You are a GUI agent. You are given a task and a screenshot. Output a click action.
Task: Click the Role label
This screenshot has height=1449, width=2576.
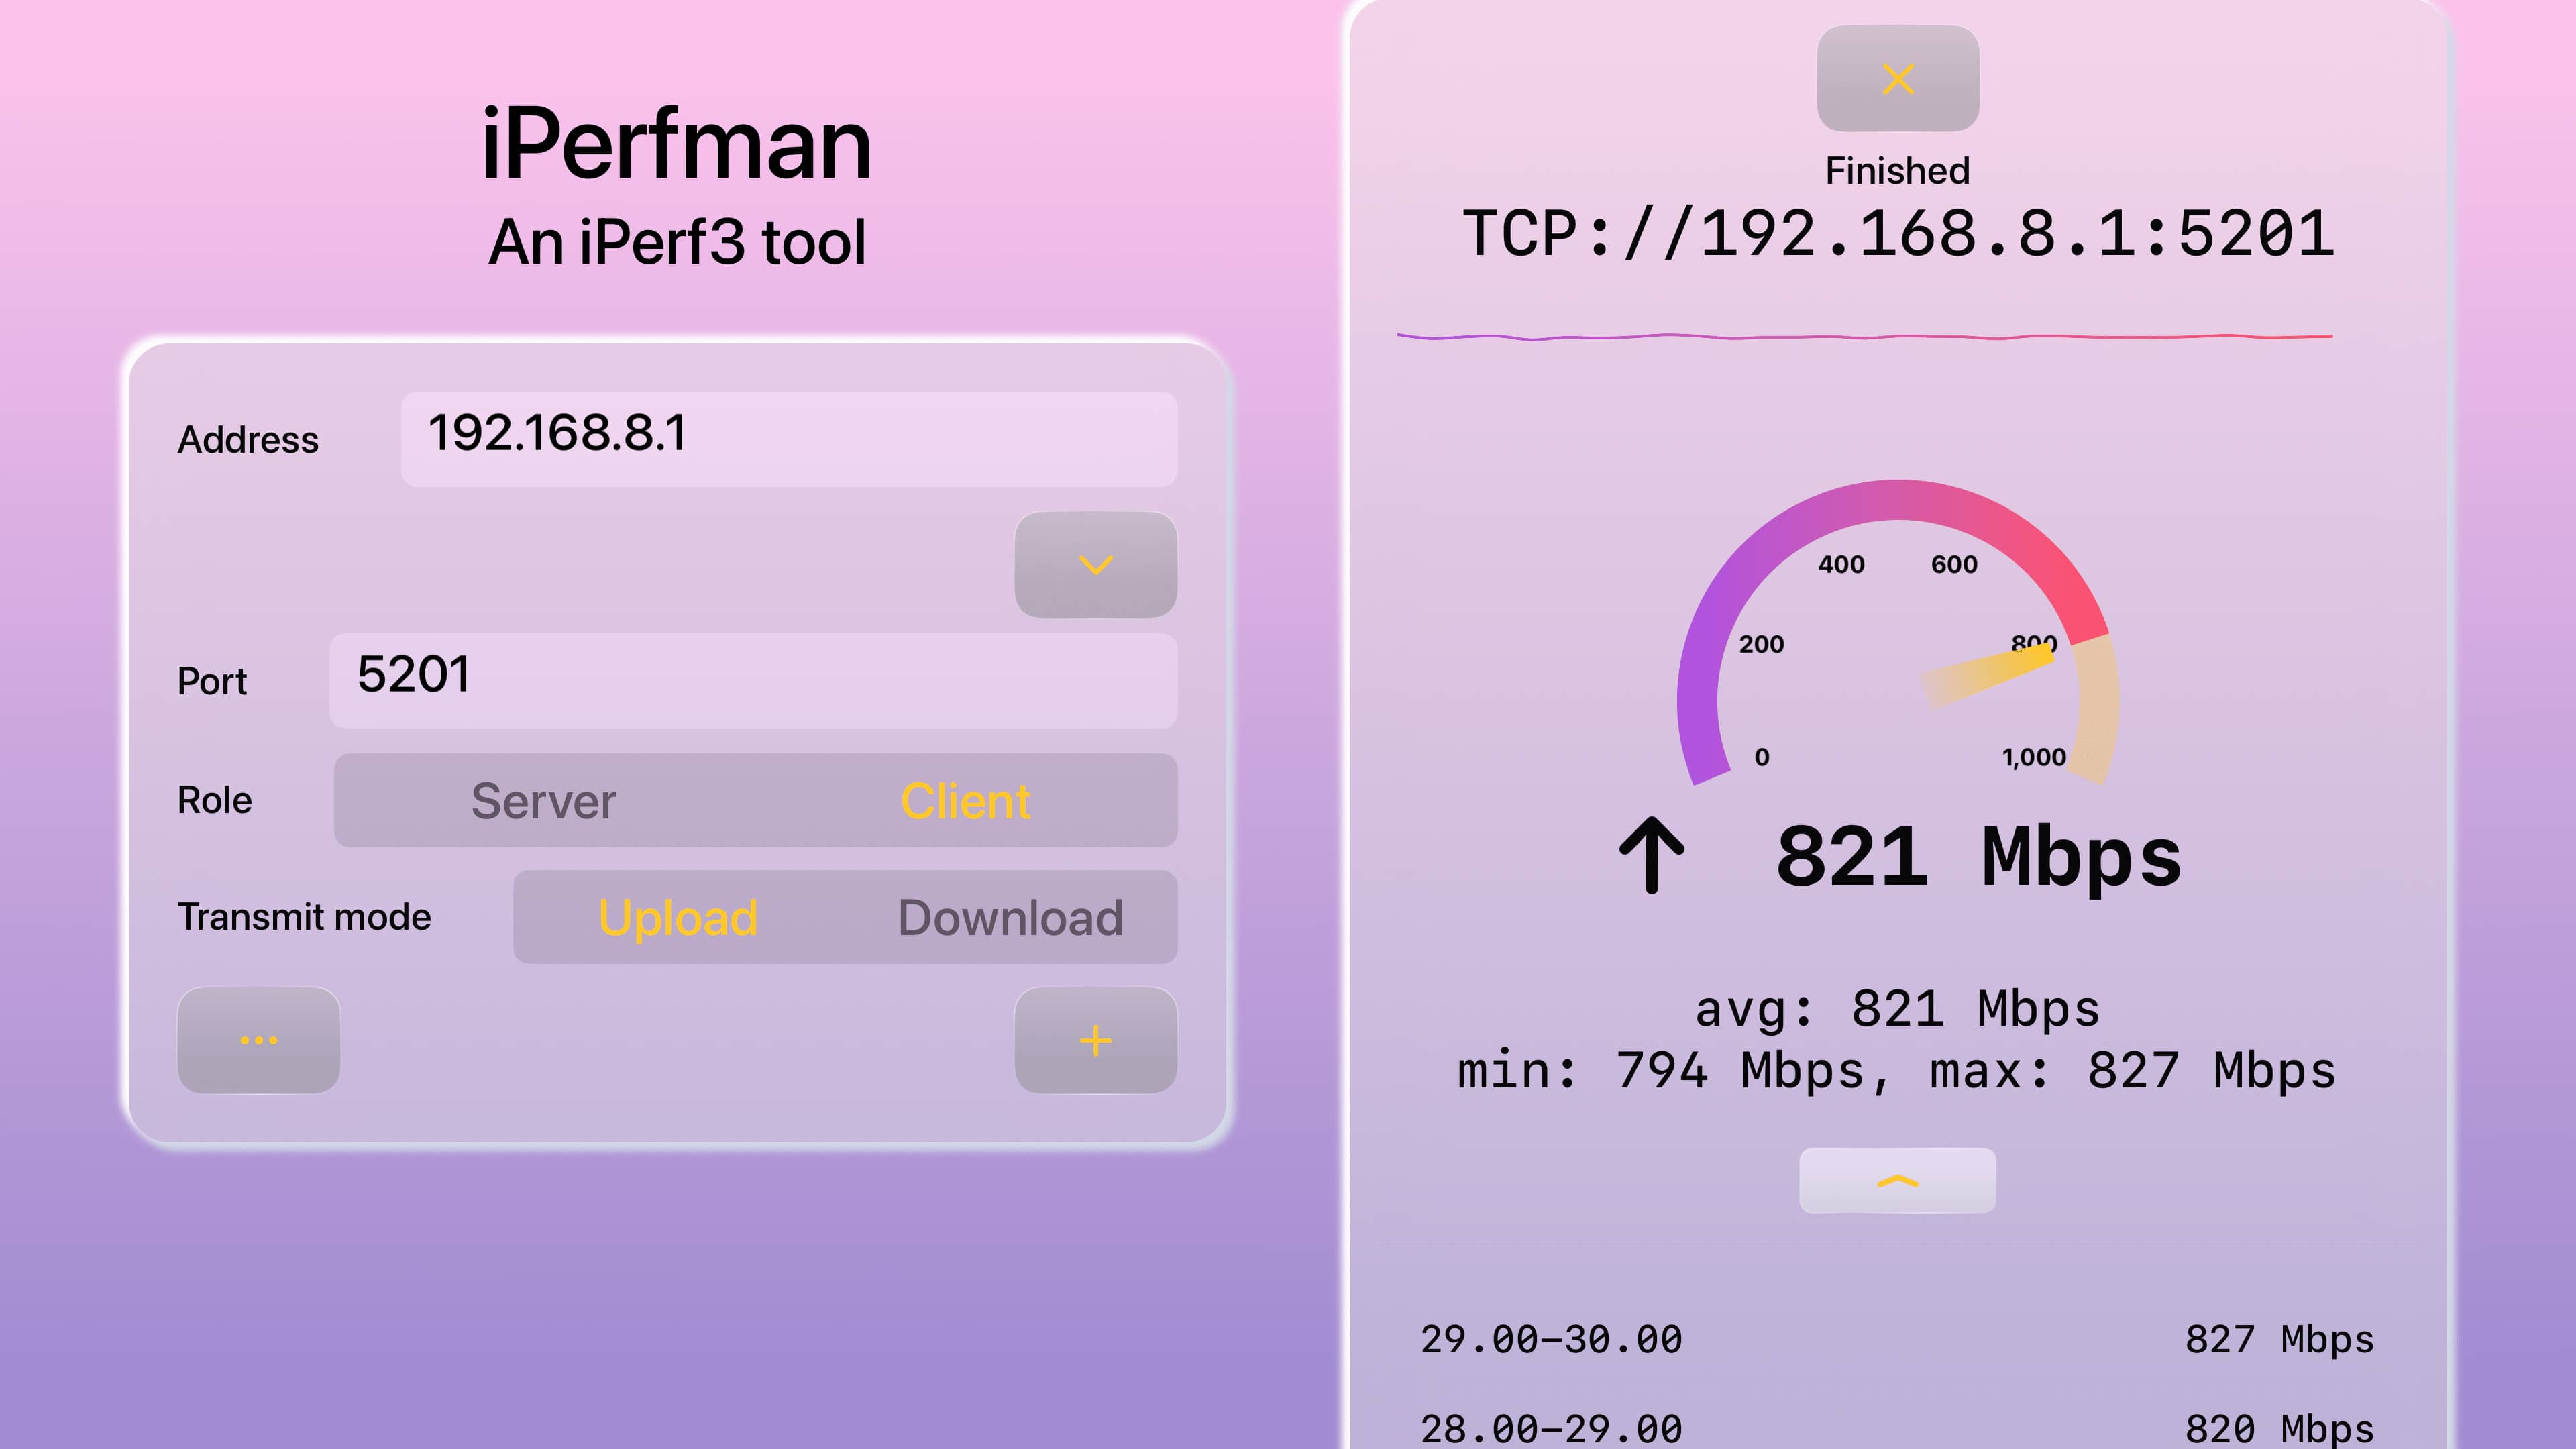215,800
